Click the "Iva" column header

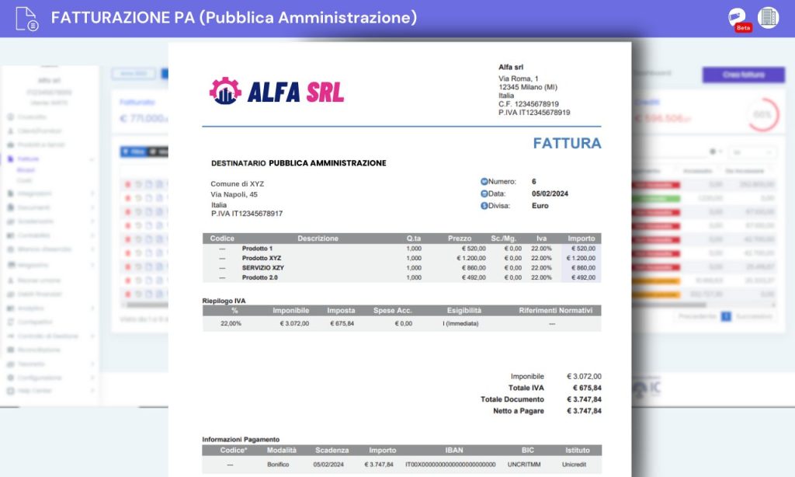(541, 238)
